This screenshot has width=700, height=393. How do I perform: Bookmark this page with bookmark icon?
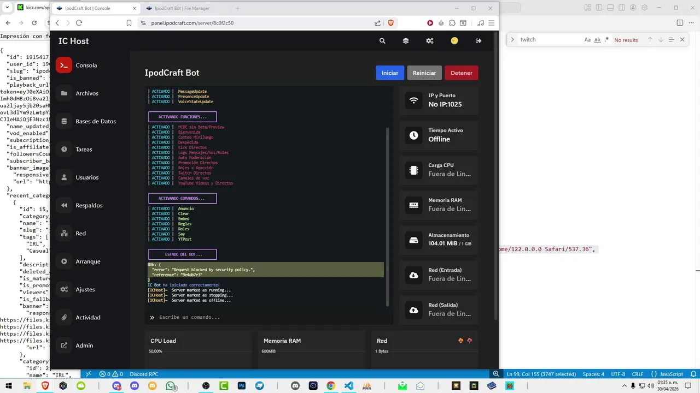(x=129, y=23)
